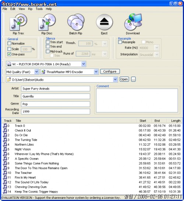Image resolution: width=184 pixels, height=201 pixels.
Task: Open the Rip menu
Action: click(x=30, y=9)
